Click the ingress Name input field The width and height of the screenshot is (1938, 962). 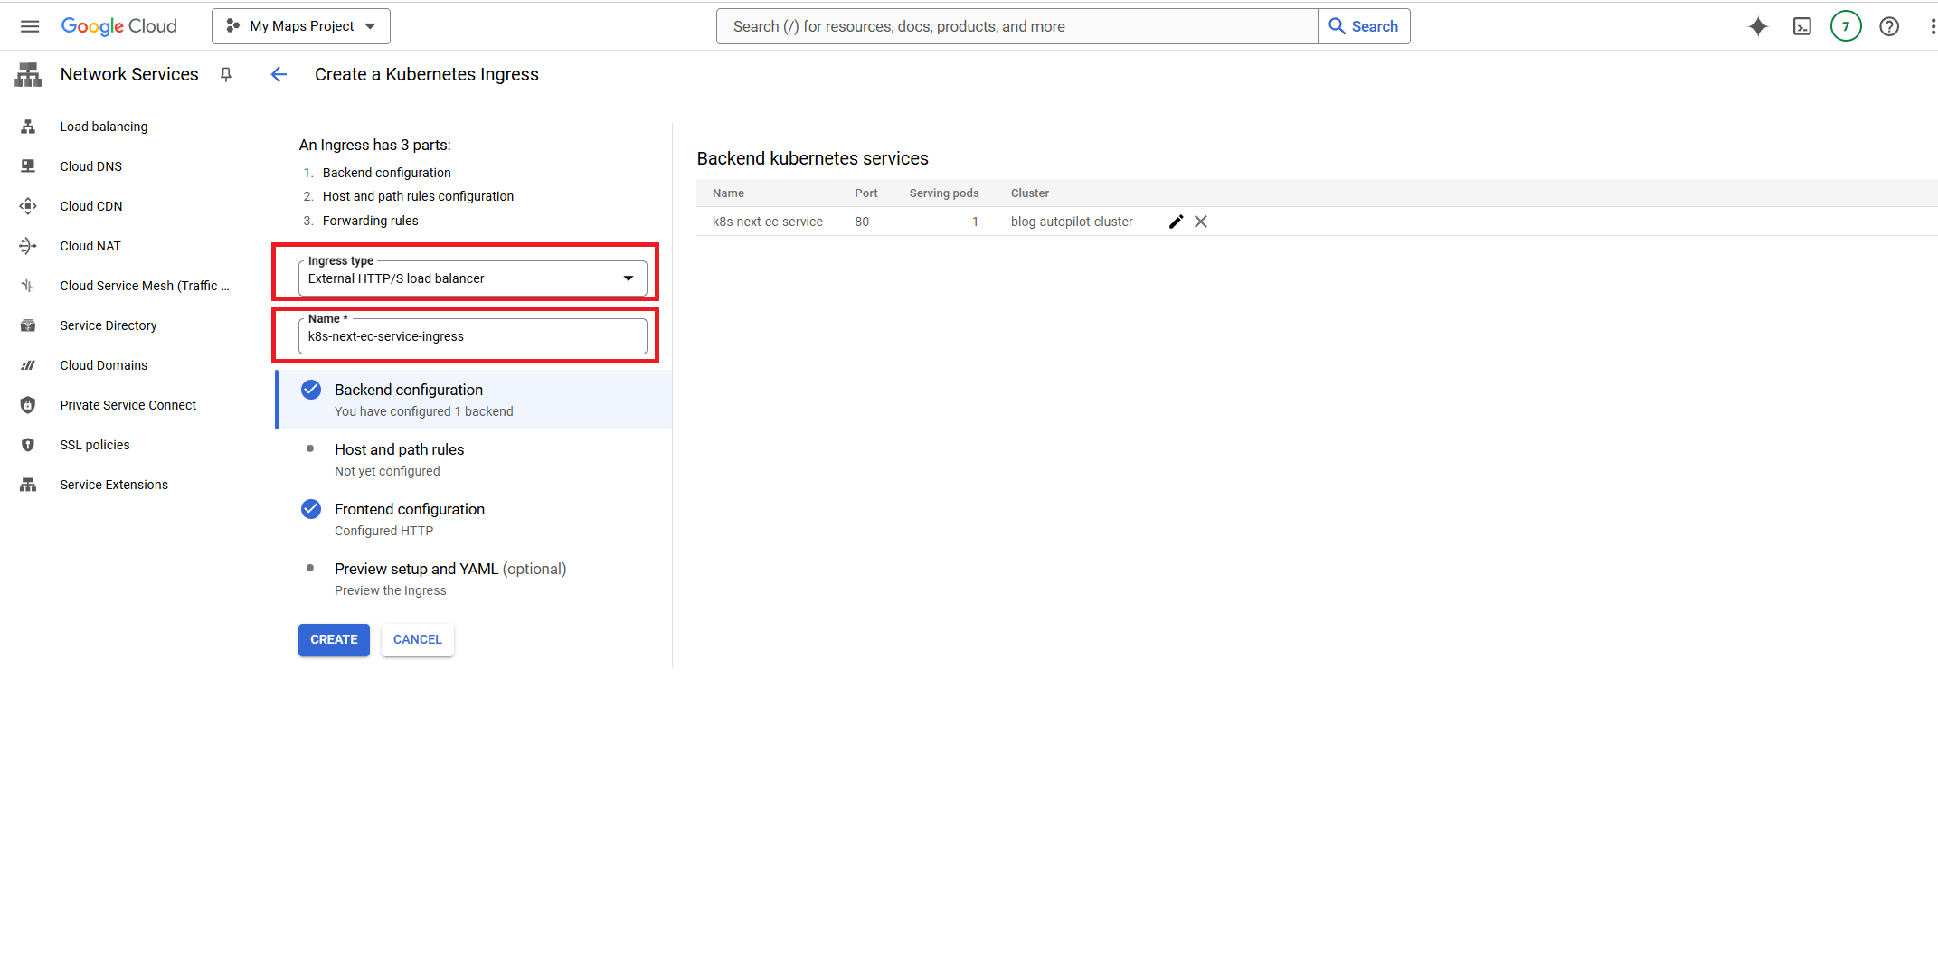[x=472, y=336]
